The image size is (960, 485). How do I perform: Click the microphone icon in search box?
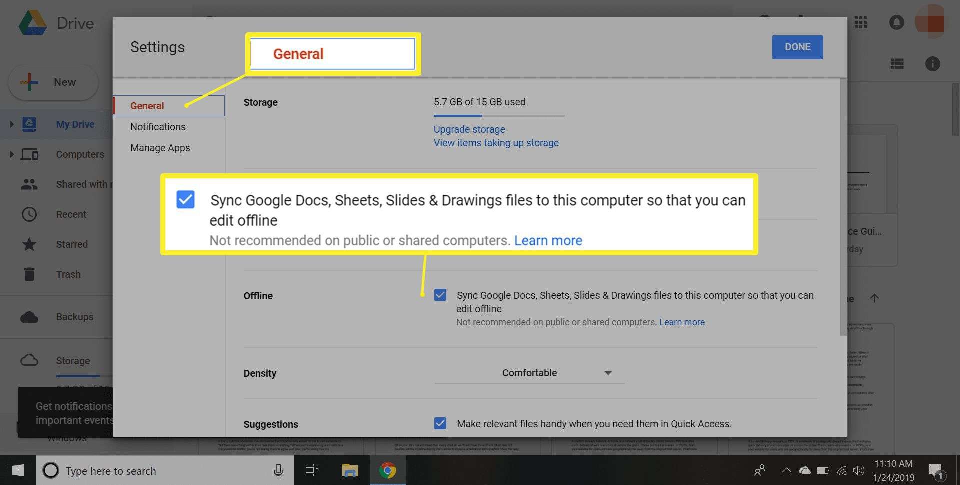tap(278, 470)
